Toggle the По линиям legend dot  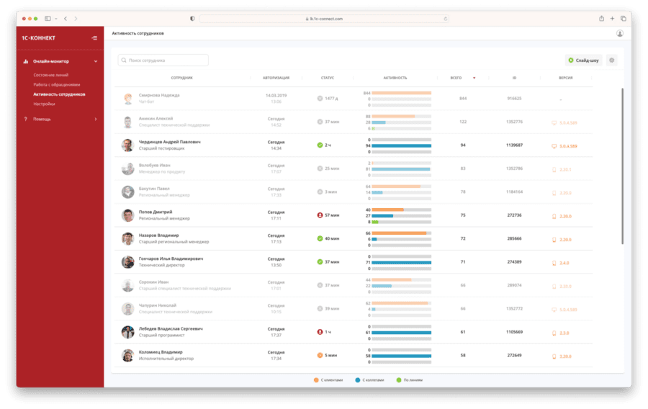pos(399,380)
